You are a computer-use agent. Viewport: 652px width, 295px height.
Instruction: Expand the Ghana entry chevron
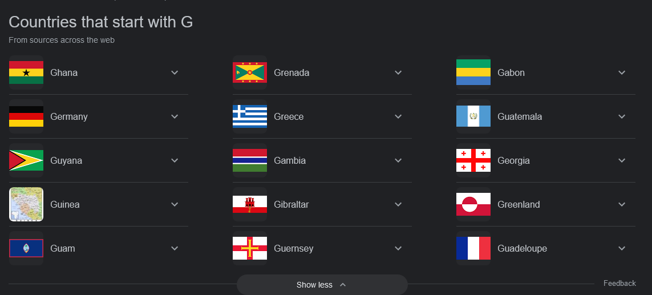click(175, 72)
